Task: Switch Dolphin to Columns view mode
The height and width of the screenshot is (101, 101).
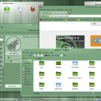Action: tap(42, 56)
